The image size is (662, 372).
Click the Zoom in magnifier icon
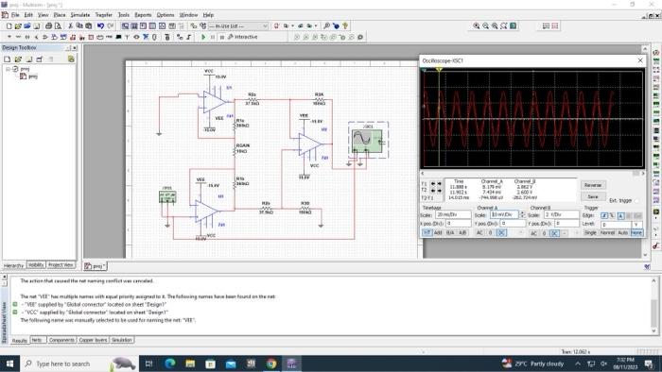[477, 26]
